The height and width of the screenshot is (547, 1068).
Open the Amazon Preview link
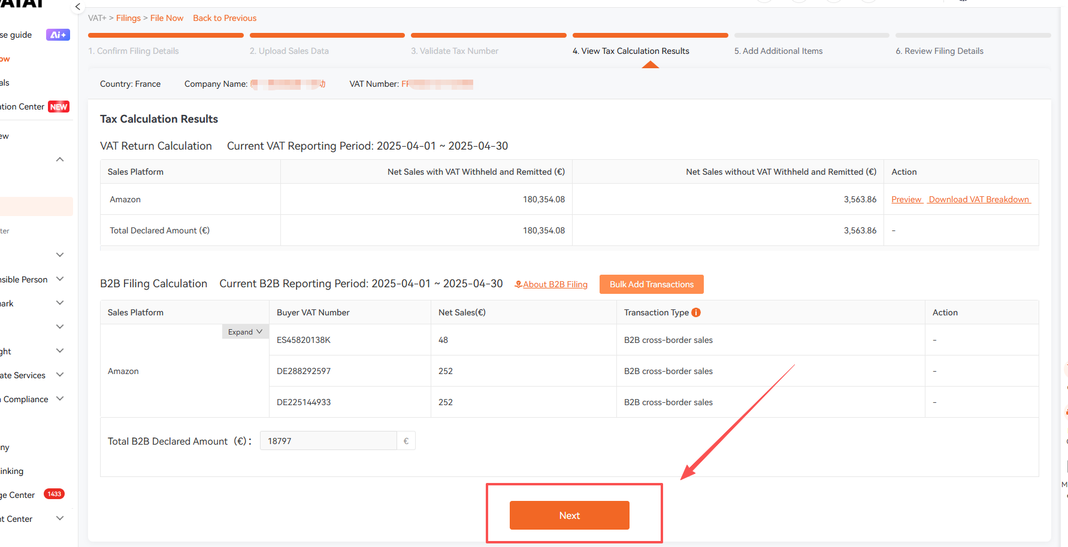tap(906, 199)
